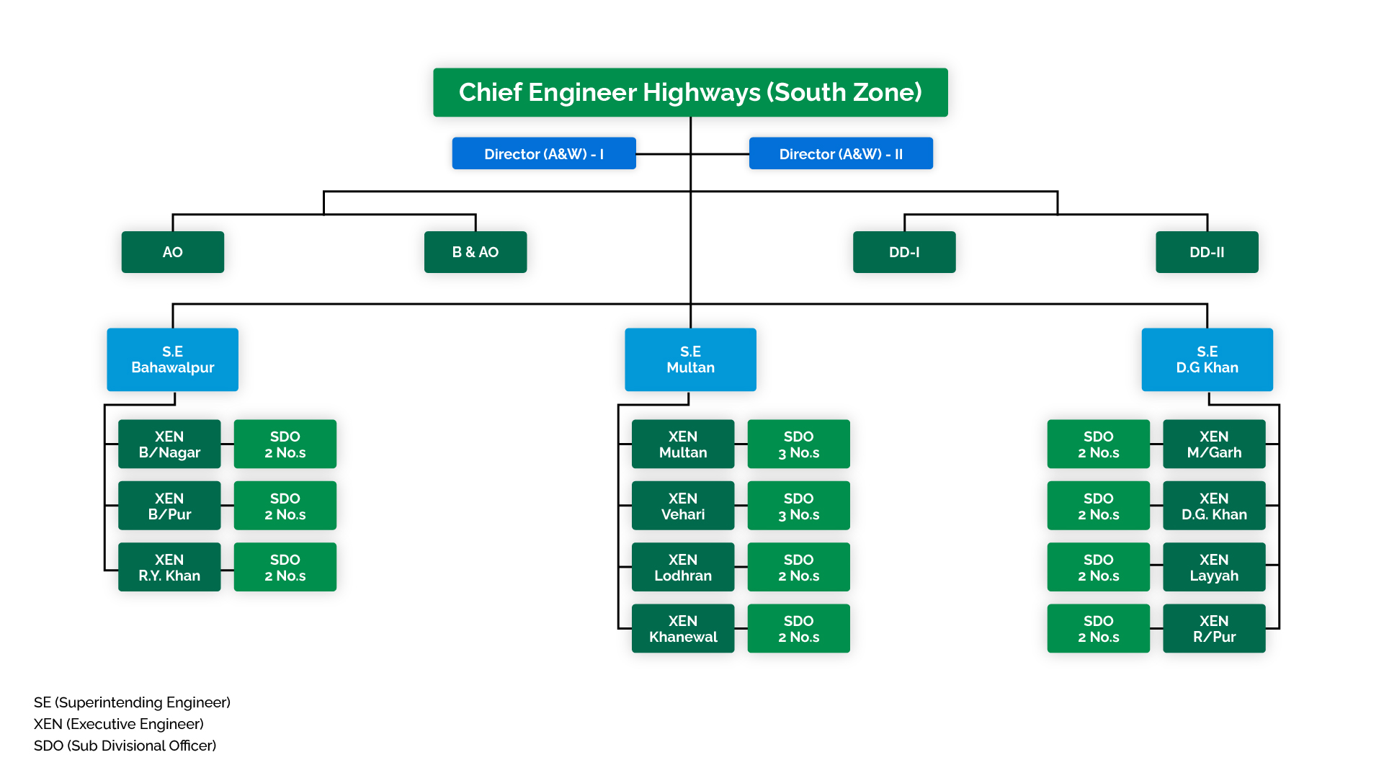Select the AO box
The image size is (1384, 778).
172,252
